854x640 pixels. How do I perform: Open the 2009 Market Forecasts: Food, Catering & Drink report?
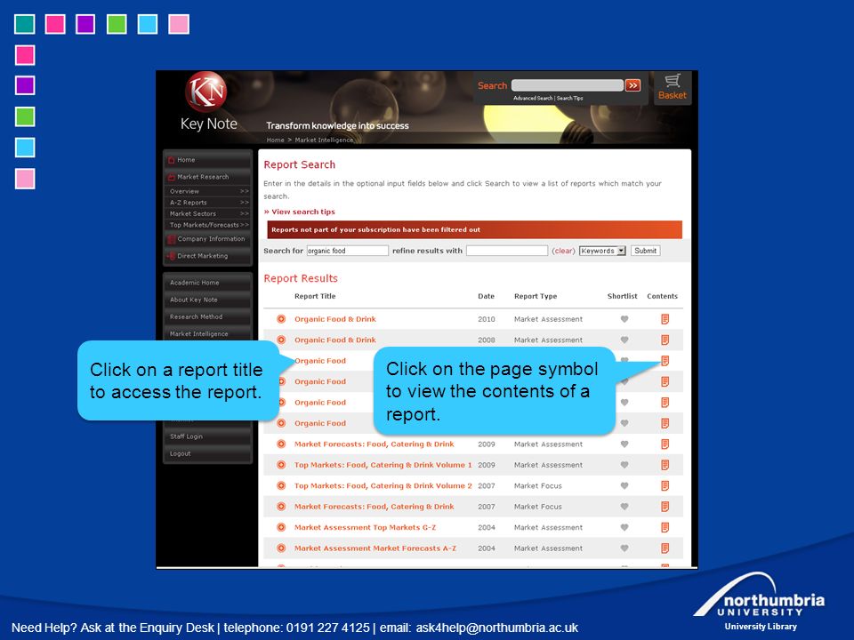(x=375, y=444)
